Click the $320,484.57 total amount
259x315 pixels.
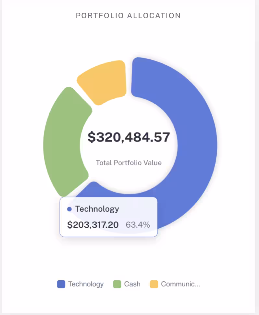129,137
